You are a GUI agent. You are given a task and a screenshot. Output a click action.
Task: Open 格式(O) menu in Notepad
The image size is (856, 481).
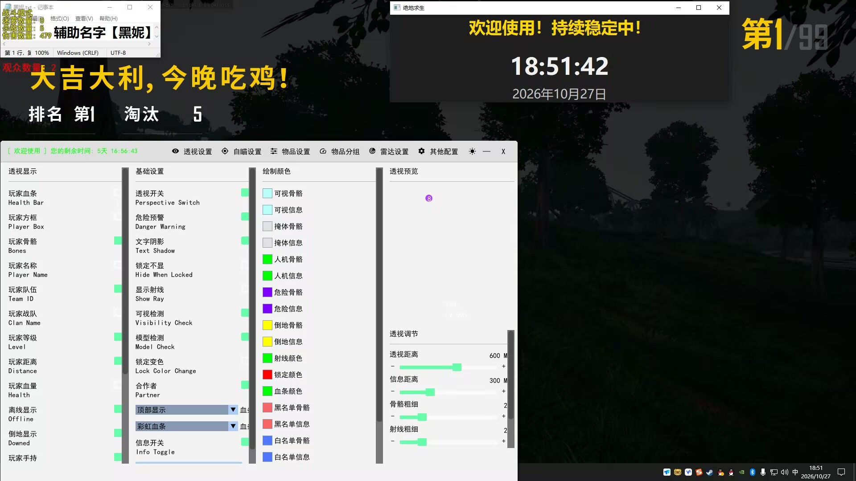(59, 19)
